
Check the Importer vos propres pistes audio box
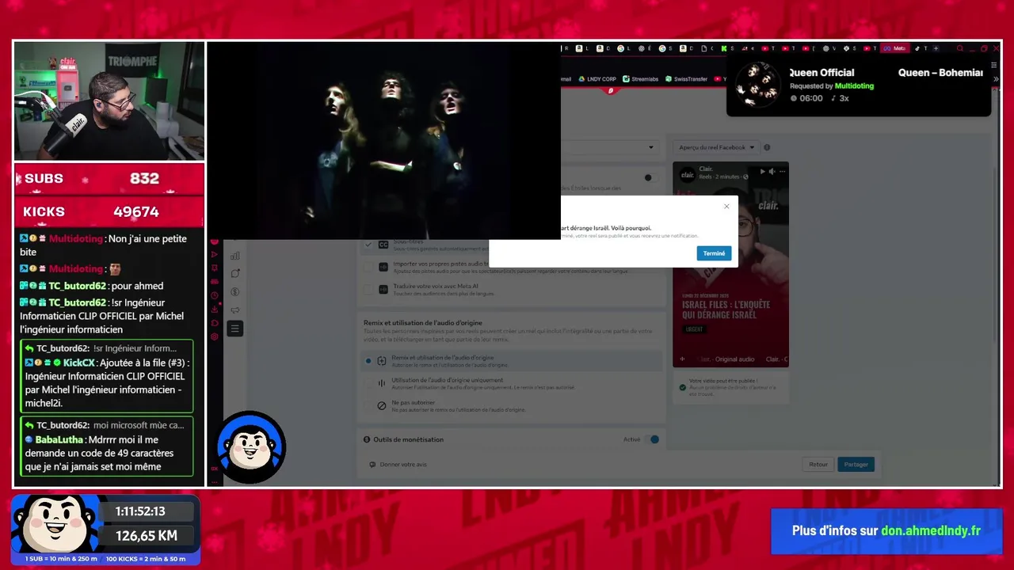click(x=368, y=268)
